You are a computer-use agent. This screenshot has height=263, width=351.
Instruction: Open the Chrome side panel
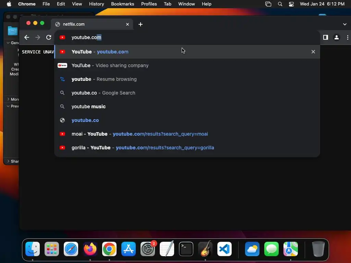click(x=326, y=37)
